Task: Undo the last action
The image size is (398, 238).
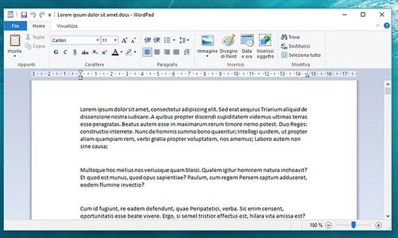Action: [x=33, y=15]
